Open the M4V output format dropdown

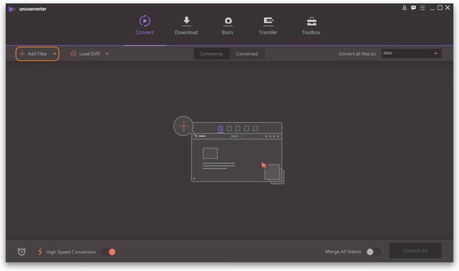click(411, 53)
